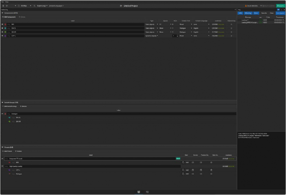
Task: Collapse the Components section arrow
Action: pyautogui.click(x=3, y=13)
